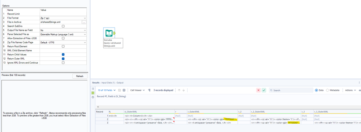Screen dimensions: 361x132
Task: Click the r_3 column header
Action: (307, 111)
